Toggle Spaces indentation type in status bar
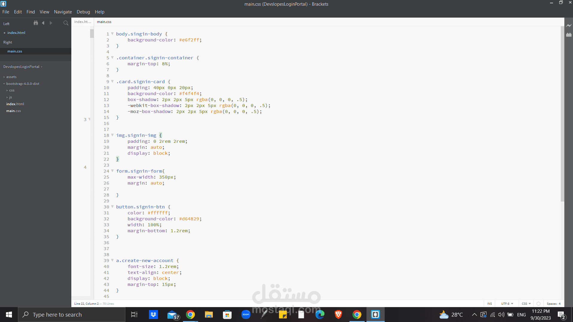The width and height of the screenshot is (573, 322). [552, 304]
